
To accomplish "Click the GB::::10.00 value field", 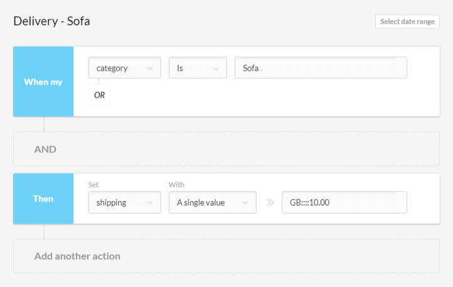I will (x=344, y=202).
